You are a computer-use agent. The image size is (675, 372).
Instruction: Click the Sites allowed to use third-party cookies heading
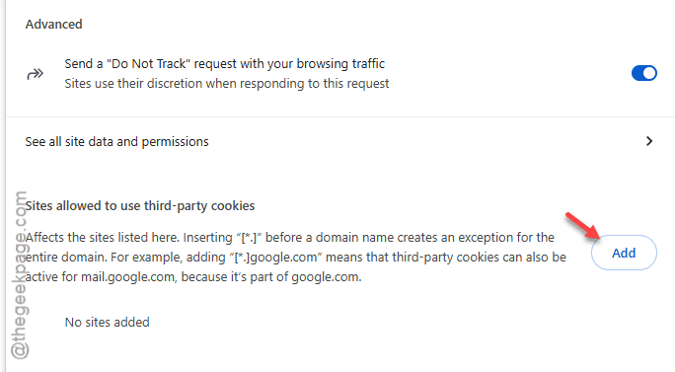click(x=140, y=206)
